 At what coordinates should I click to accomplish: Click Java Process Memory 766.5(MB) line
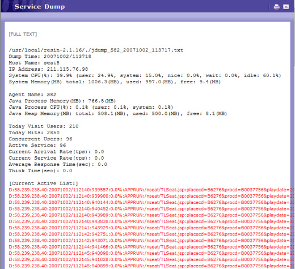(x=62, y=101)
